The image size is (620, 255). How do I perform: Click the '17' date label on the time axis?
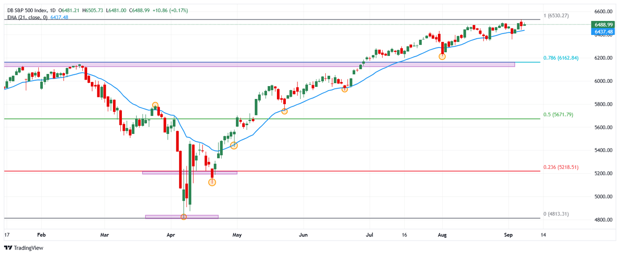[6, 234]
